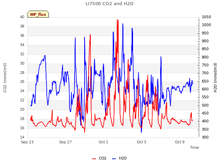Click the 550 value on H2O axis
This screenshot has width=220, height=165.
[205, 97]
